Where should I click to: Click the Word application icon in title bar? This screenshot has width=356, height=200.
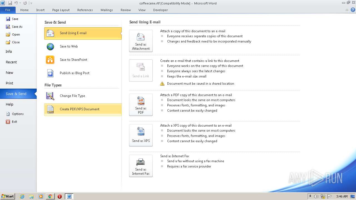(x=3, y=3)
